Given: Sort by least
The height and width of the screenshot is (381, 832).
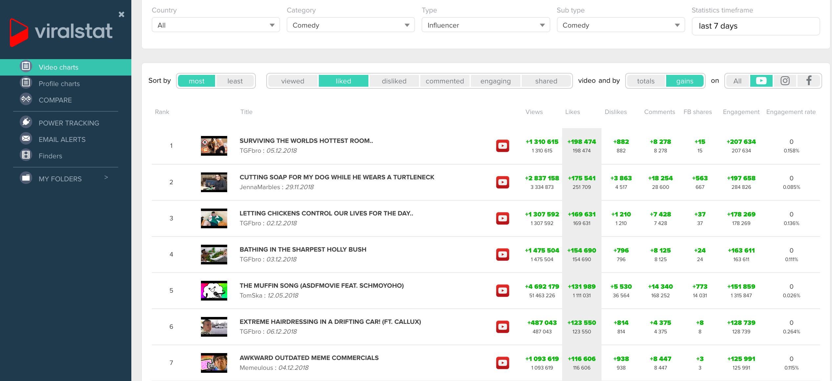Looking at the screenshot, I should (235, 81).
